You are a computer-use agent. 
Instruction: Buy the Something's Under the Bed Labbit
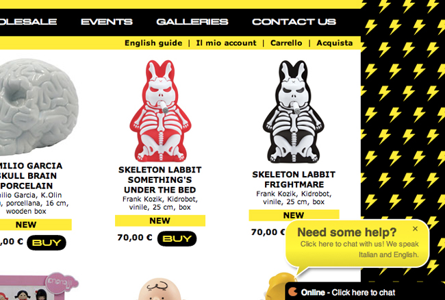click(x=177, y=238)
